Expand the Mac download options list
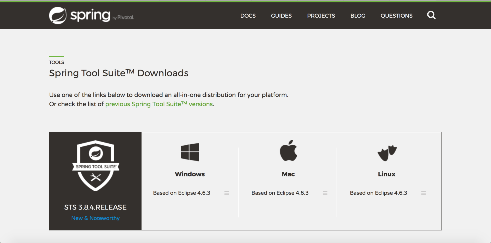Screen dimensions: 491x243 point(325,193)
